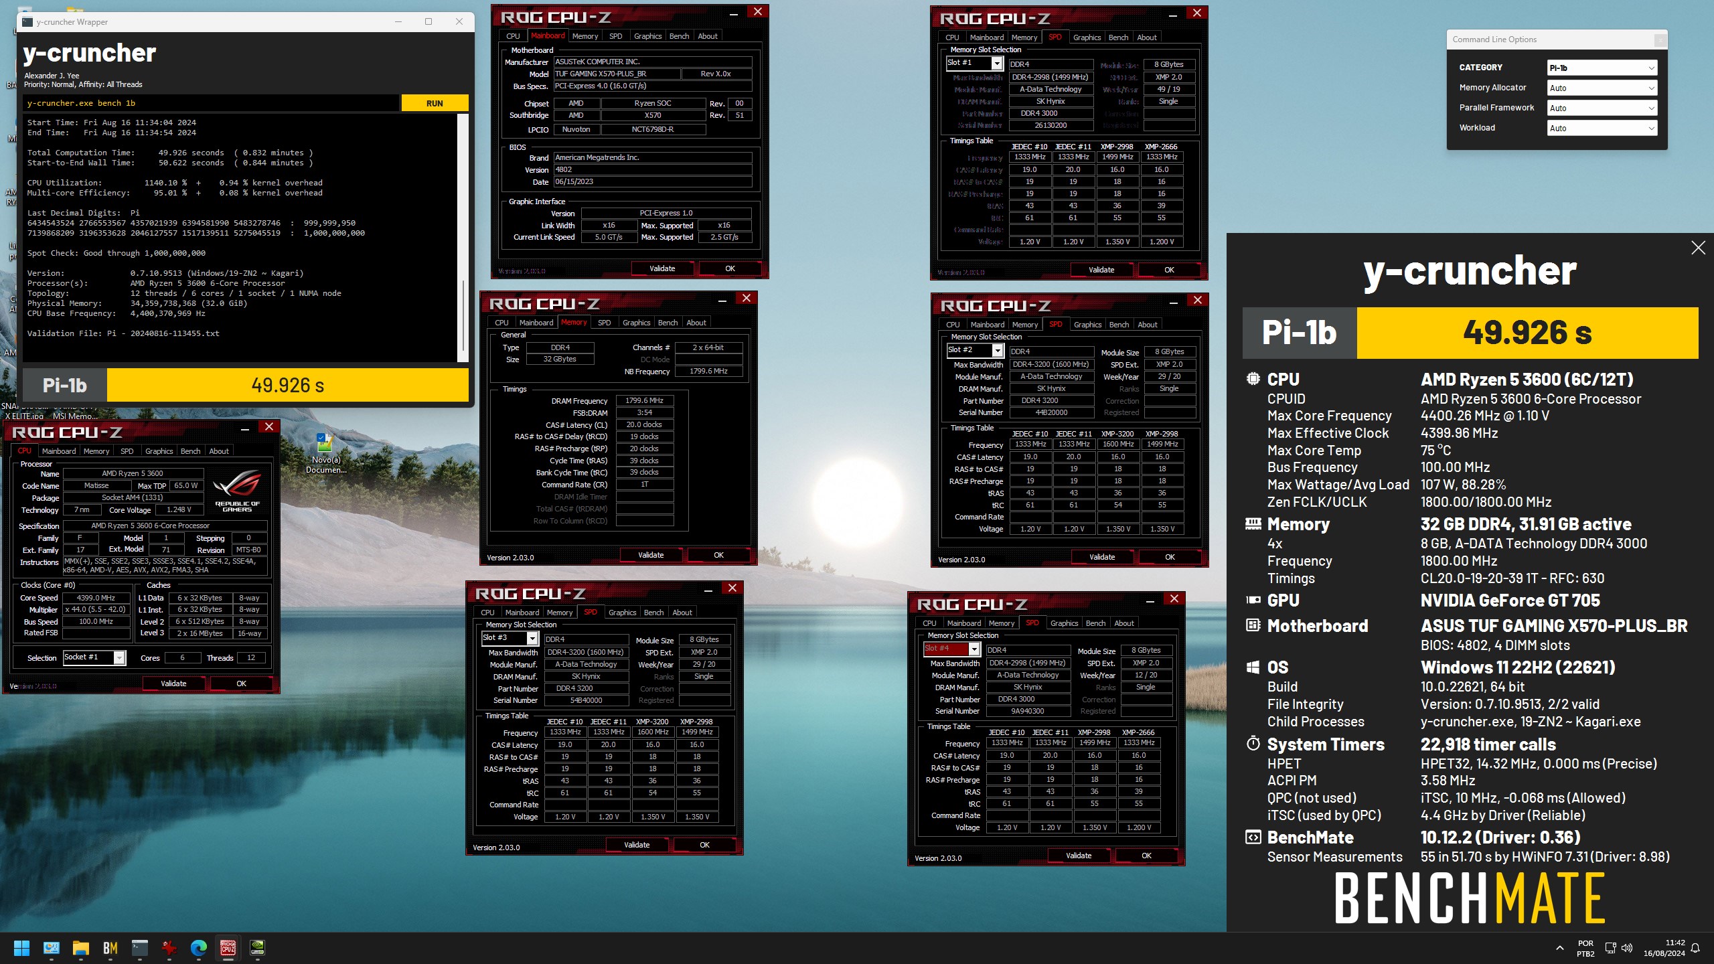Open CPU tab in Memory timings window
1714x964 pixels.
[x=501, y=323]
